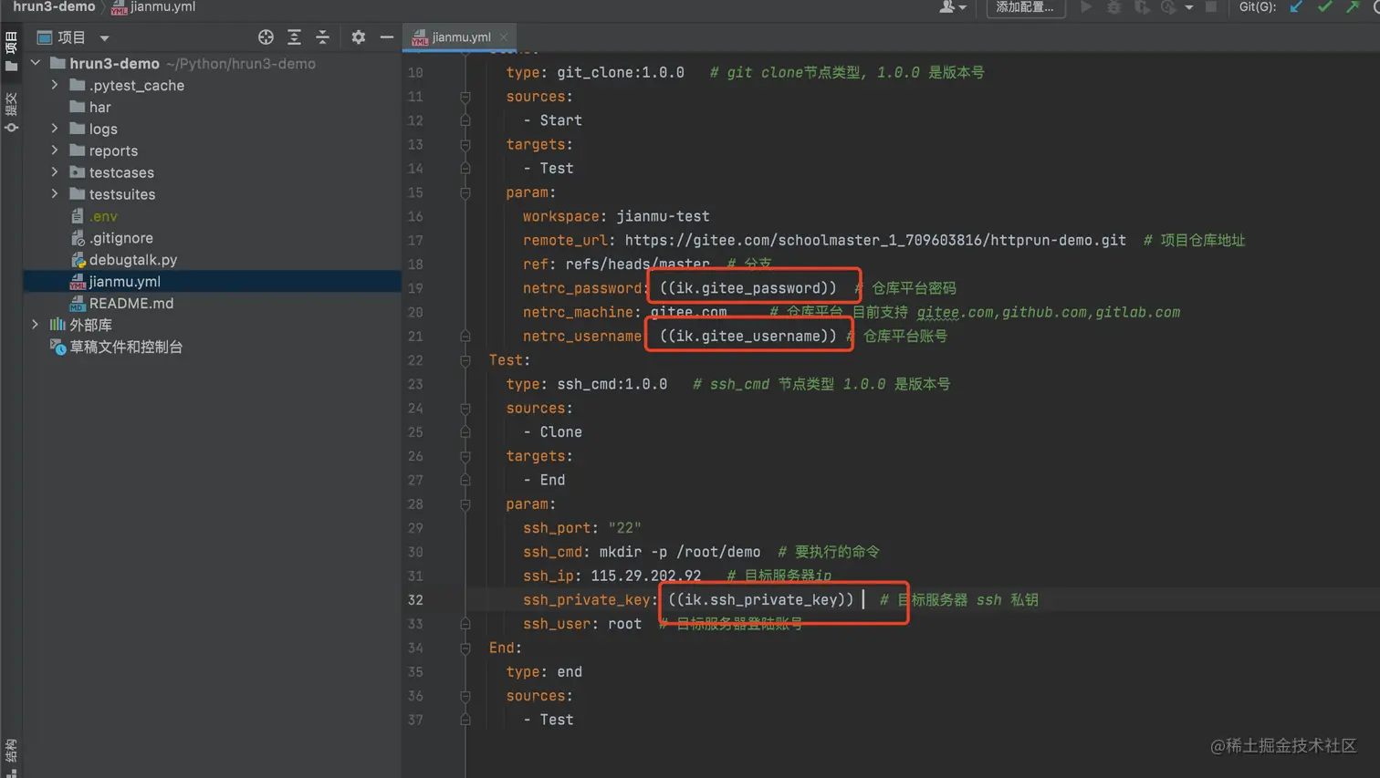Click the gitee.com httprun-demo.git URL
The image size is (1380, 778).
[875, 240]
